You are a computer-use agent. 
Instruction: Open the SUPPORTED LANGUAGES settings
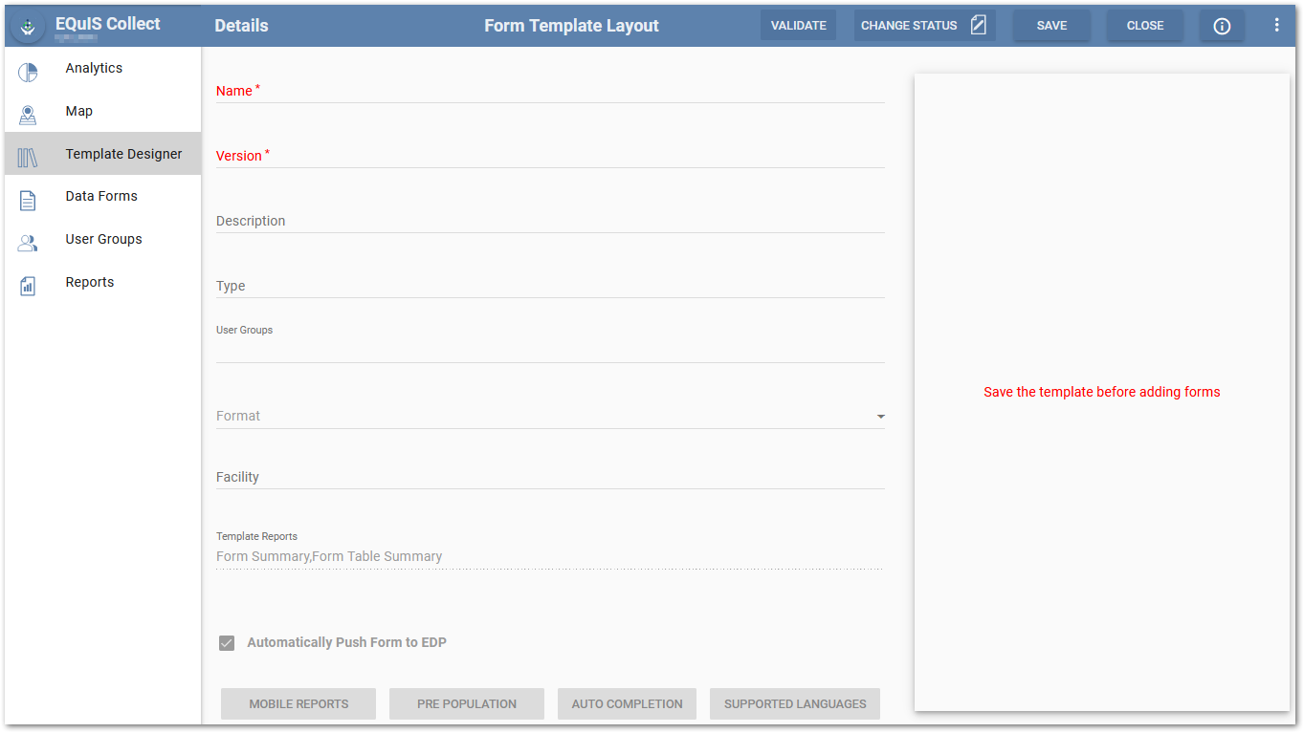(794, 703)
